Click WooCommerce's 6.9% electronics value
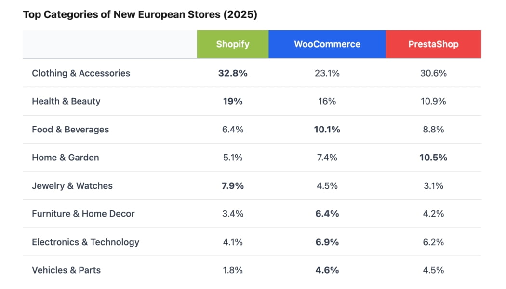Image resolution: width=506 pixels, height=289 pixels. coord(327,242)
